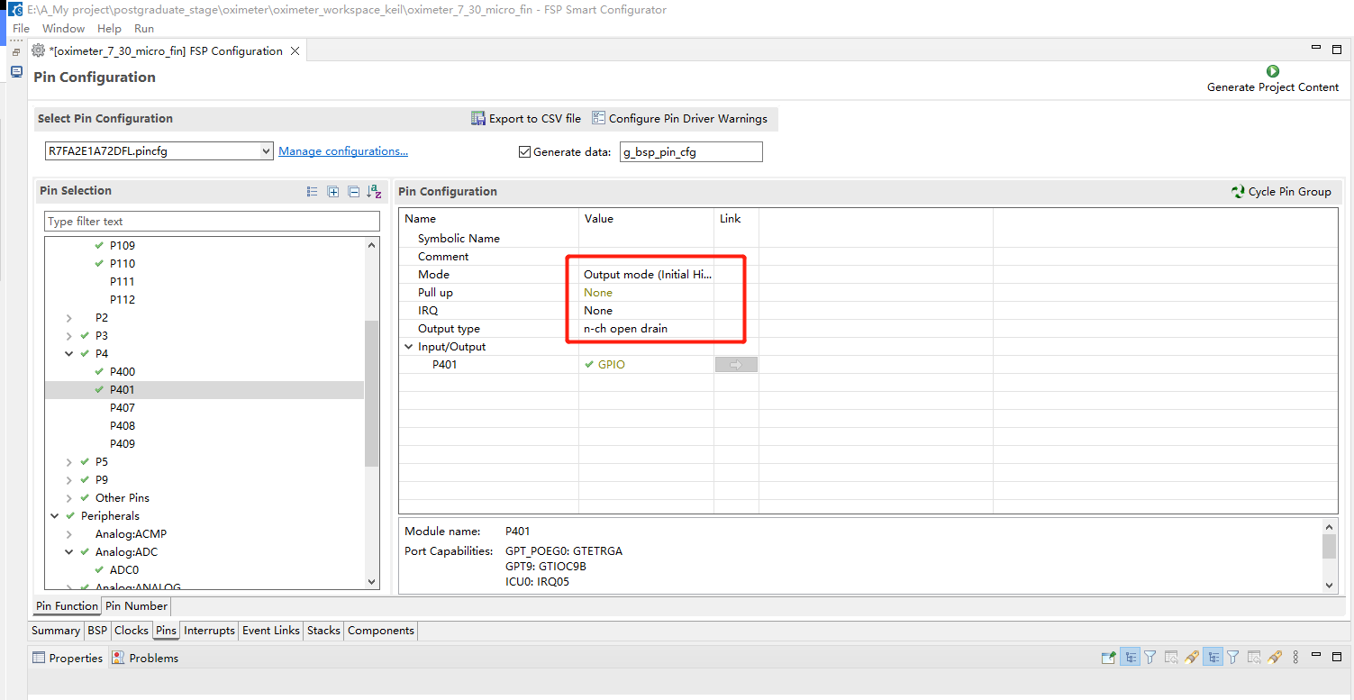1354x700 pixels.
Task: Open the Event Links tab
Action: pyautogui.click(x=271, y=631)
